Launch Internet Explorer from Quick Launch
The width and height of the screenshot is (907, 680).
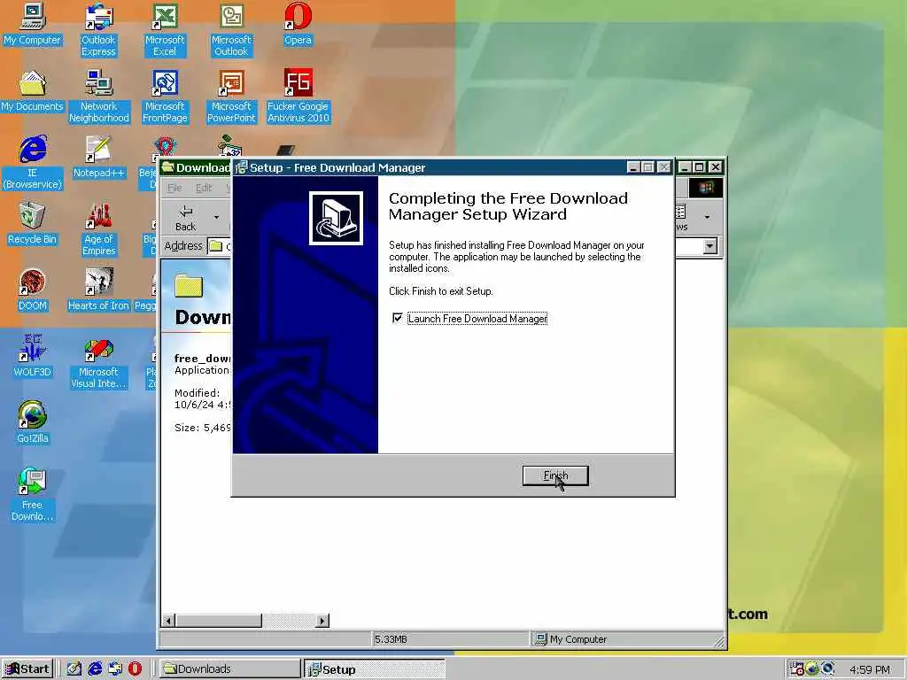click(95, 669)
